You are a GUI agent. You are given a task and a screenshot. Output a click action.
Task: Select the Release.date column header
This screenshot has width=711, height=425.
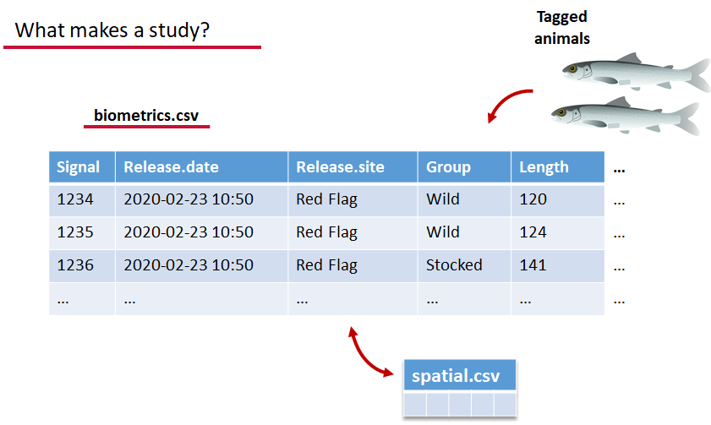coord(202,167)
